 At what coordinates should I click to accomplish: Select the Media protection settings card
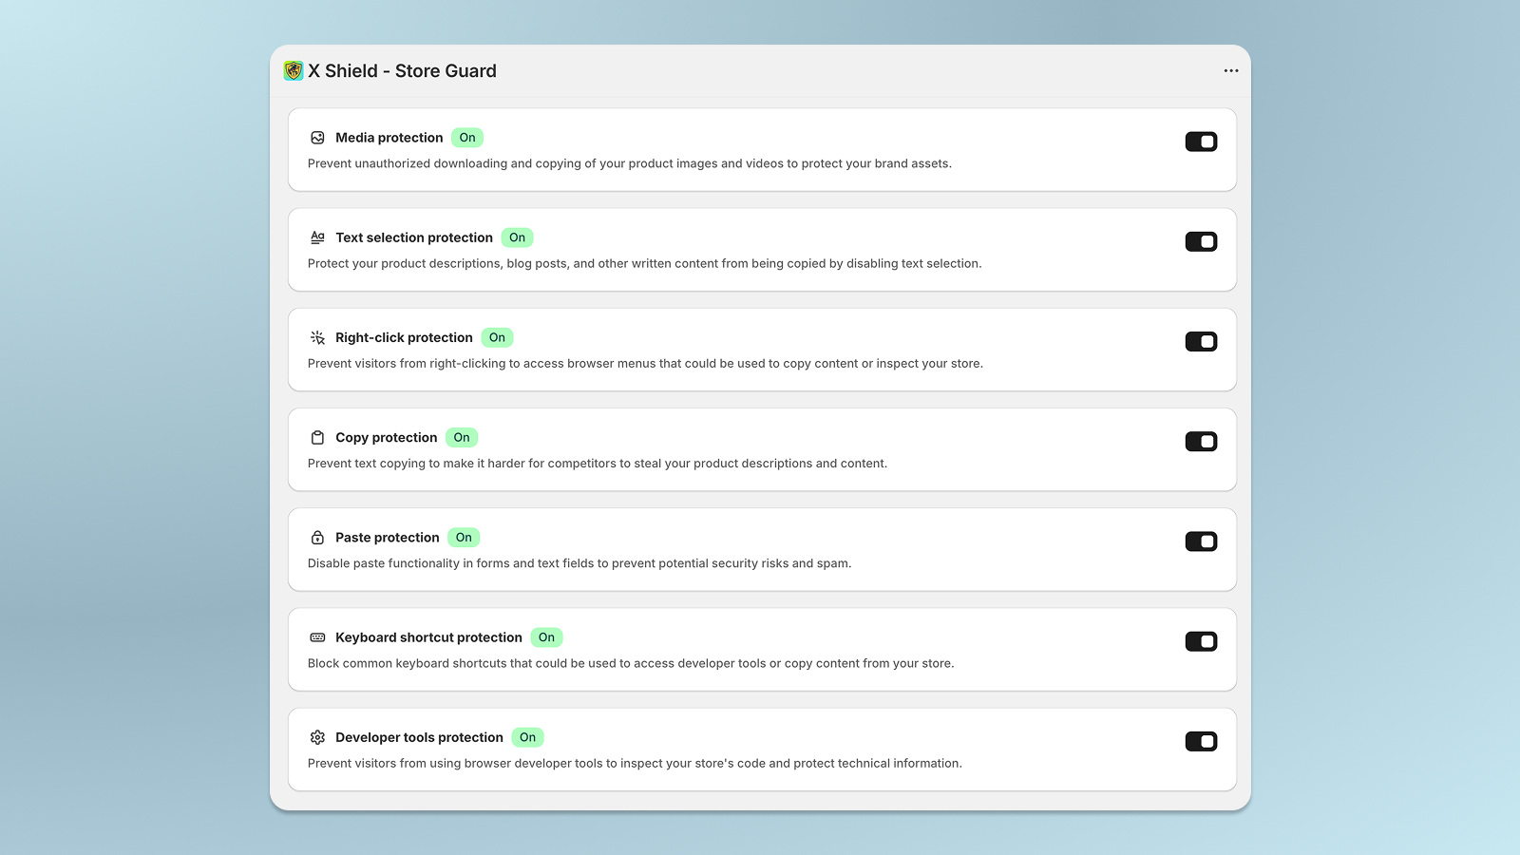(760, 149)
